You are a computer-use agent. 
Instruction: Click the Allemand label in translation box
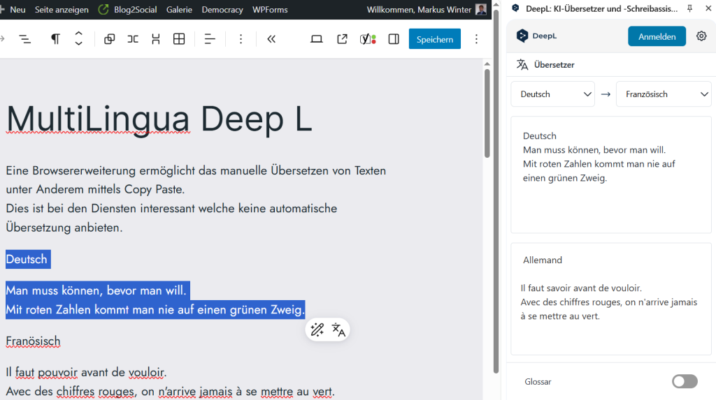pyautogui.click(x=543, y=260)
